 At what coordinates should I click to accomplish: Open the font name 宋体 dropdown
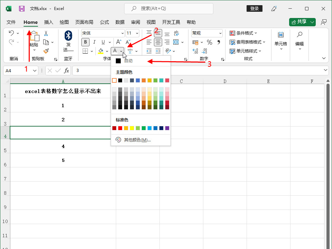coord(122,33)
